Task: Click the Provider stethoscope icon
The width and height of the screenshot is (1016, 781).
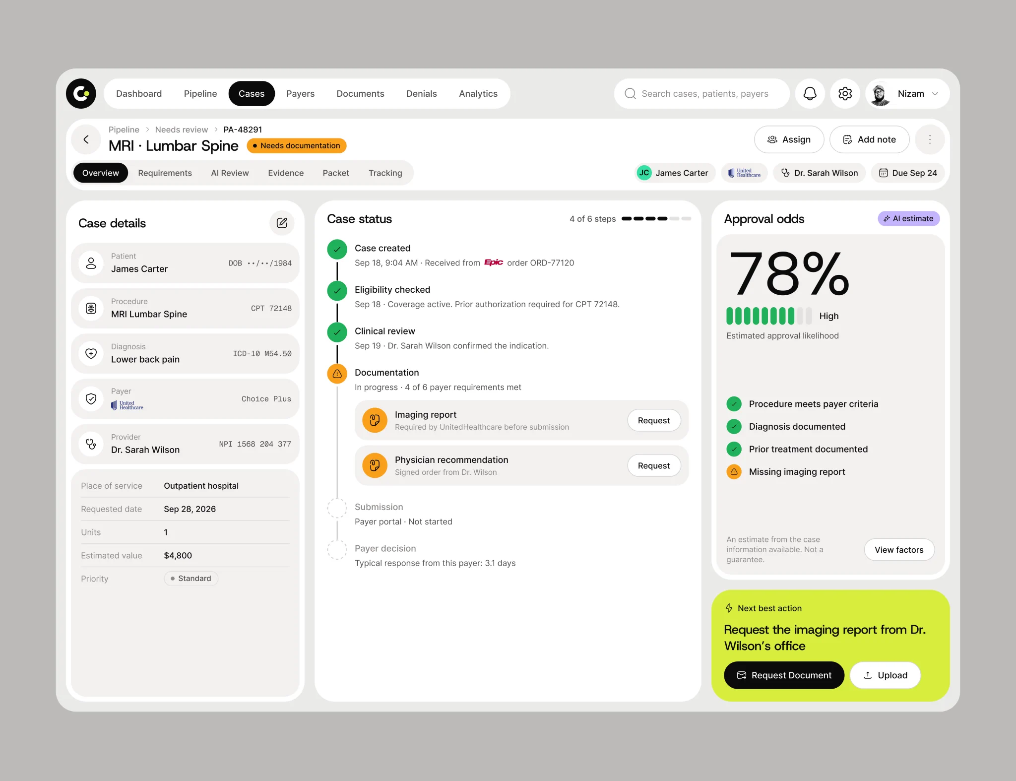Action: pyautogui.click(x=91, y=444)
